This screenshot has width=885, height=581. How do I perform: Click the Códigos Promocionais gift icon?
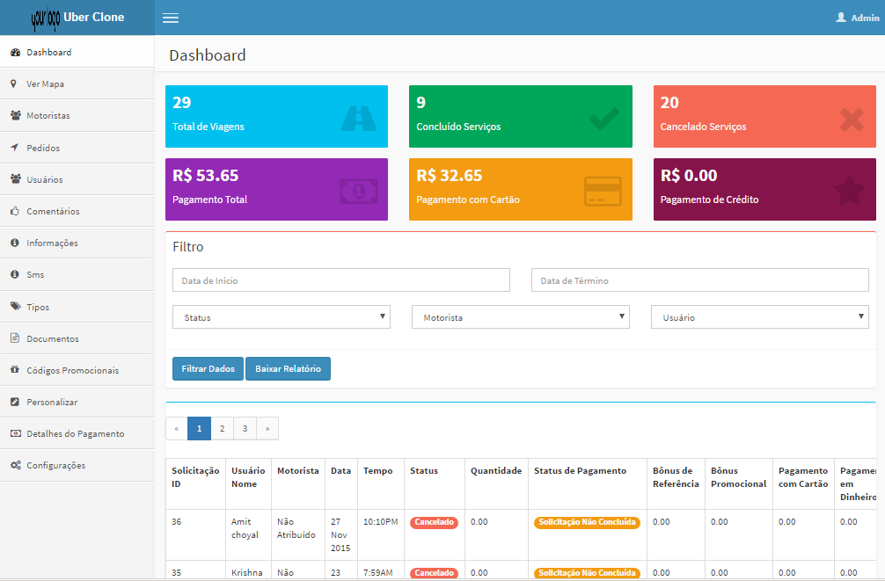click(15, 369)
